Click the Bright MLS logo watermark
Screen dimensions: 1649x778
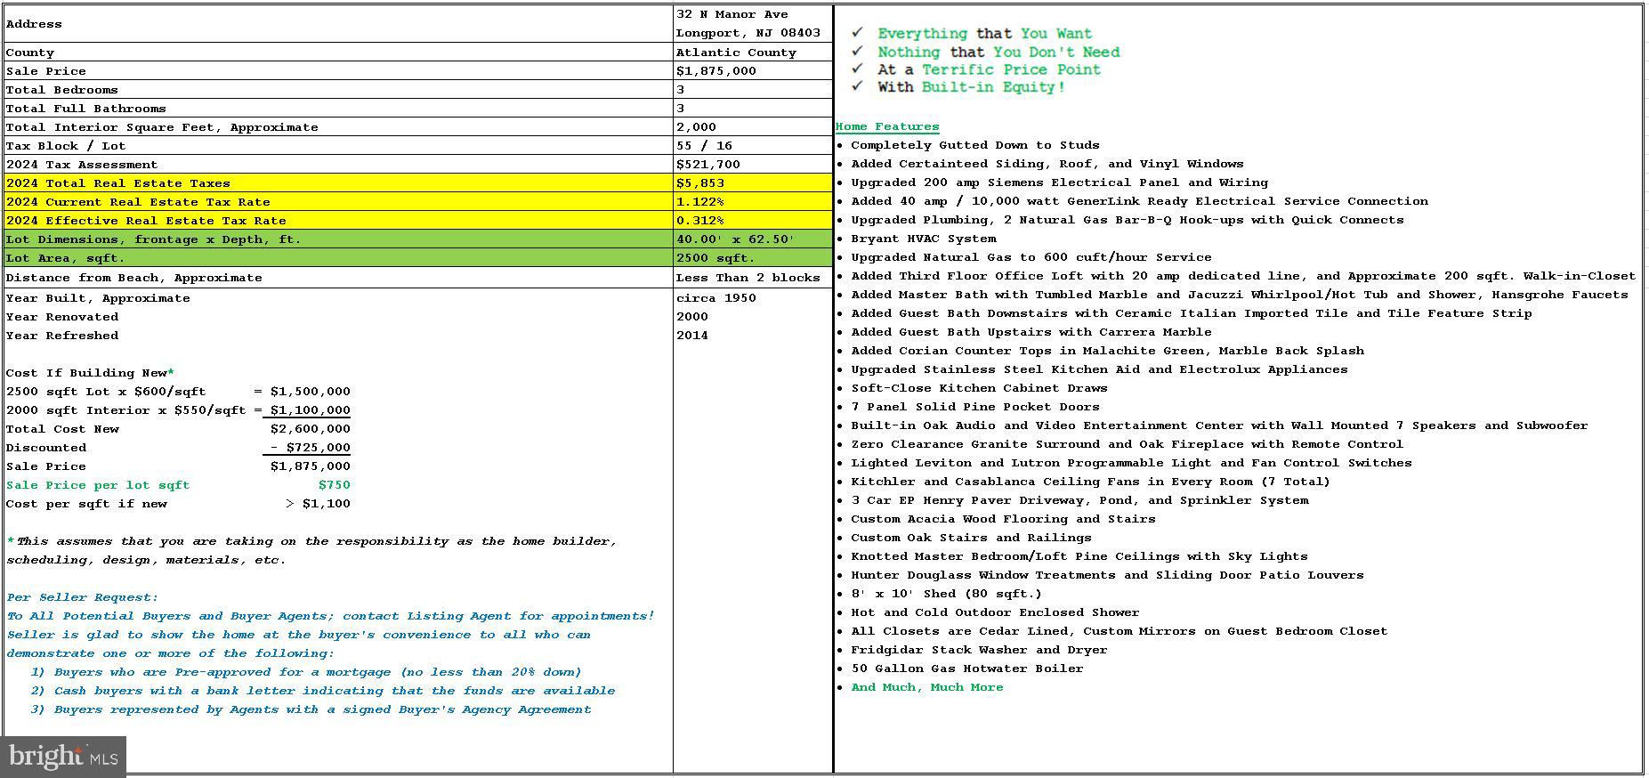pyautogui.click(x=62, y=757)
